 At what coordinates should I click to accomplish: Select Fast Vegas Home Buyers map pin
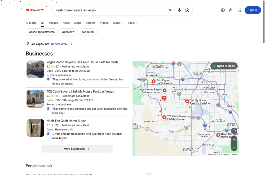tap(153, 82)
